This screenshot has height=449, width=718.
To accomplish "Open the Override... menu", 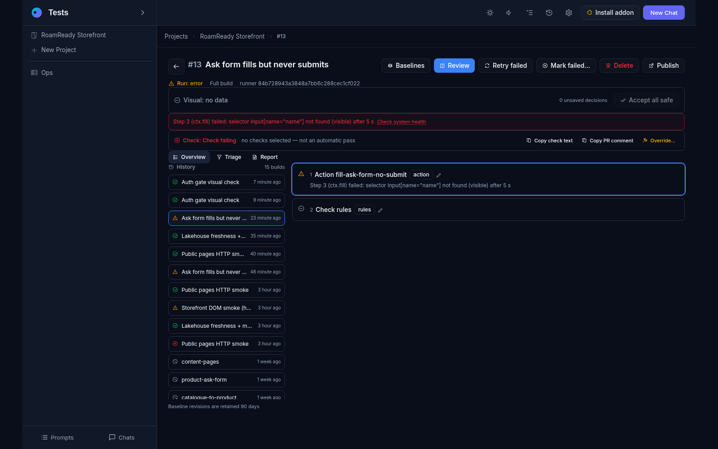I will pos(659,141).
